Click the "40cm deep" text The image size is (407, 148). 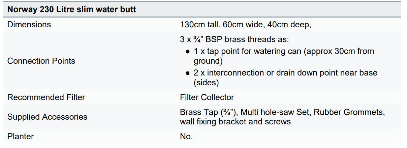[x=291, y=25]
